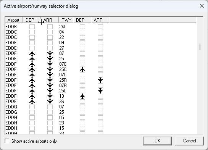
Task: Toggle airport departure plane icon on EDDF 25L row
Action: tap(32, 91)
